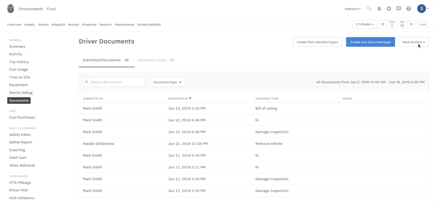Toggle the Live button
The image size is (436, 201).
[x=423, y=24]
